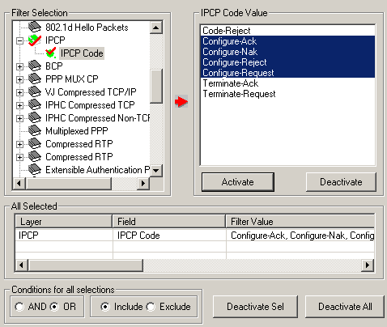Viewport: 387px width, 327px height.
Task: Expand the IPHC Compressed TCP node
Action: [19, 105]
